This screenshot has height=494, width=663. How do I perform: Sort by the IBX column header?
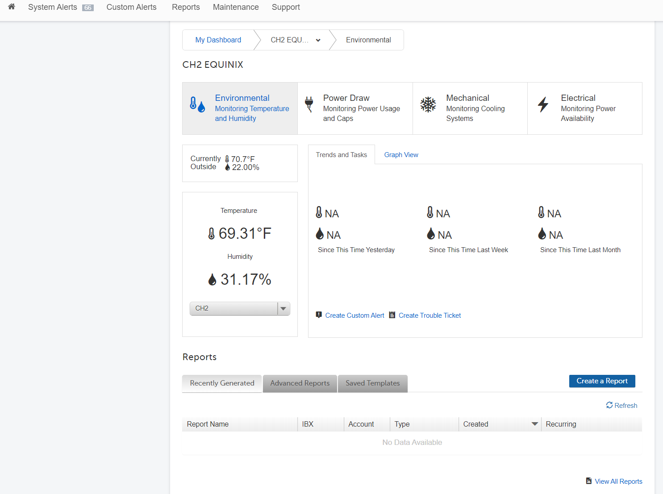pyautogui.click(x=321, y=424)
